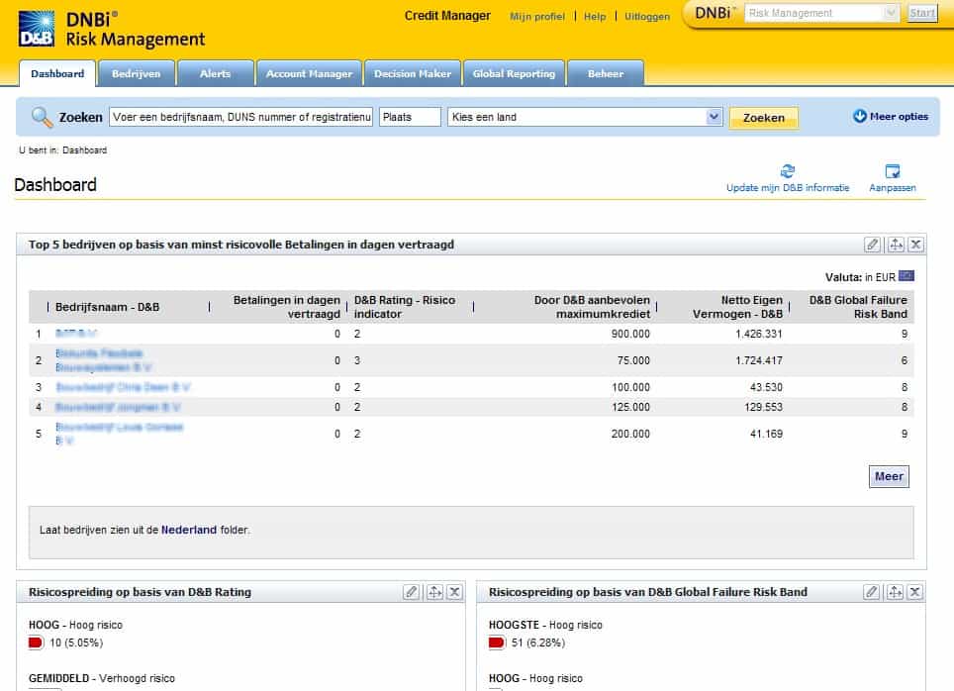Viewport: 954px width, 691px height.
Task: Click red HOOGSTE risk marker 51 (6.28%)
Action: point(497,642)
